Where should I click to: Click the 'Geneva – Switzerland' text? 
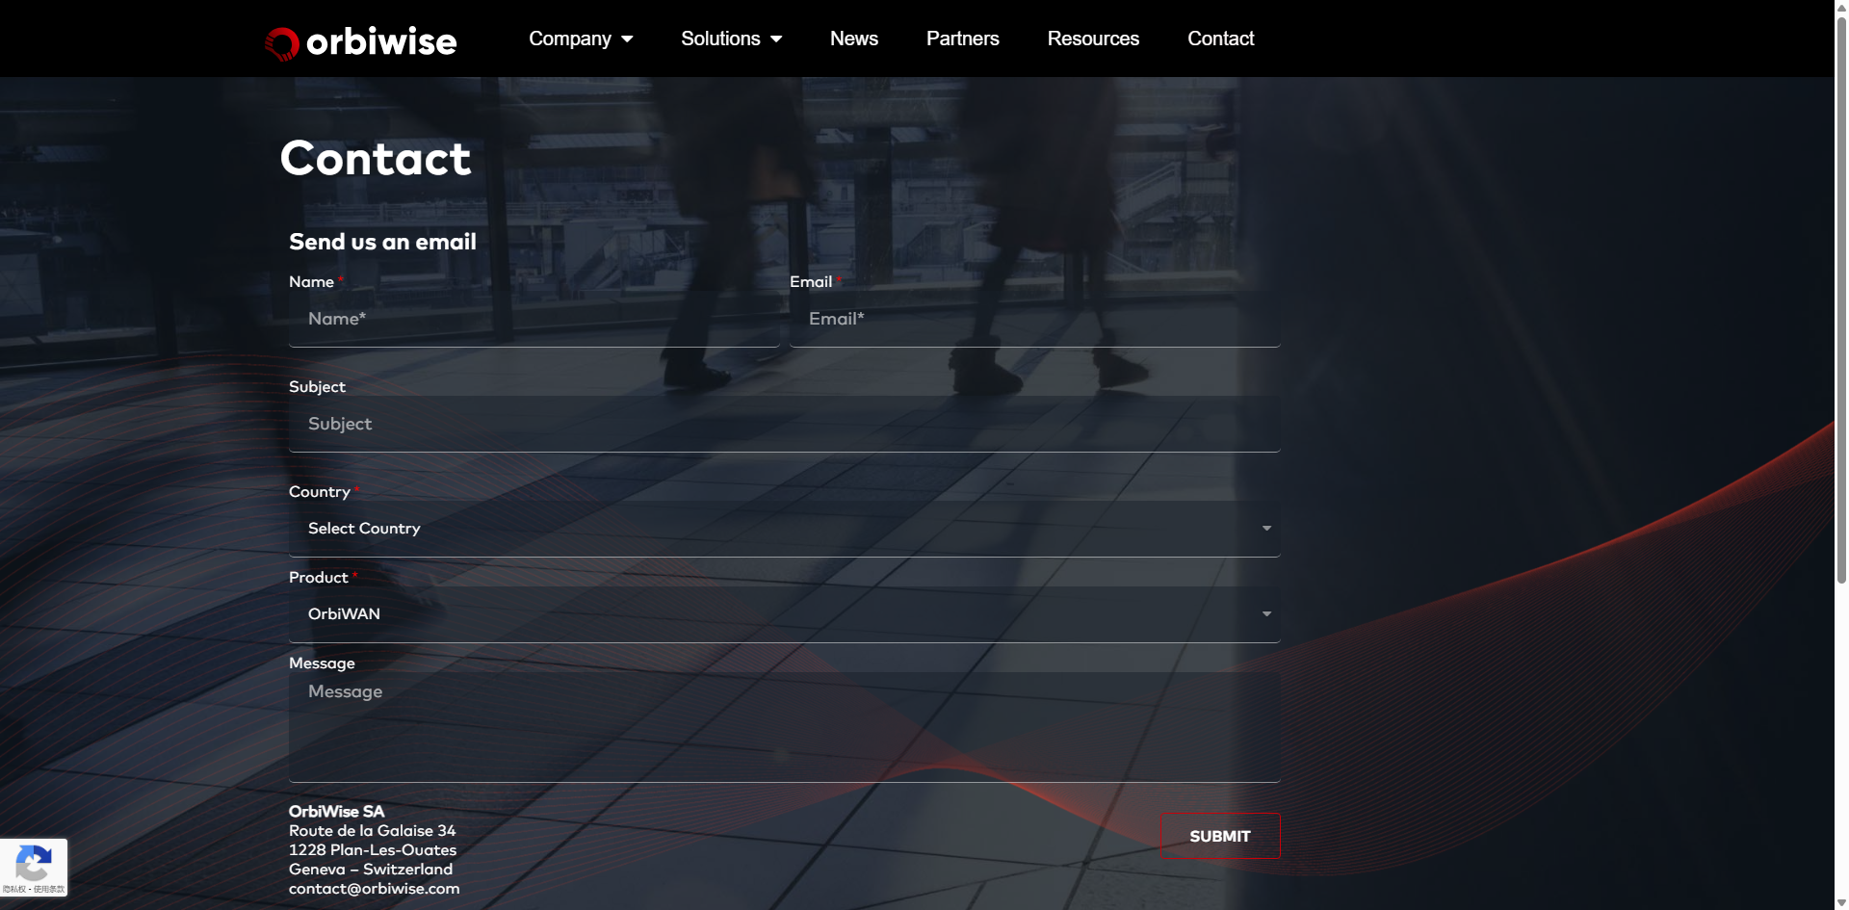coord(371,870)
